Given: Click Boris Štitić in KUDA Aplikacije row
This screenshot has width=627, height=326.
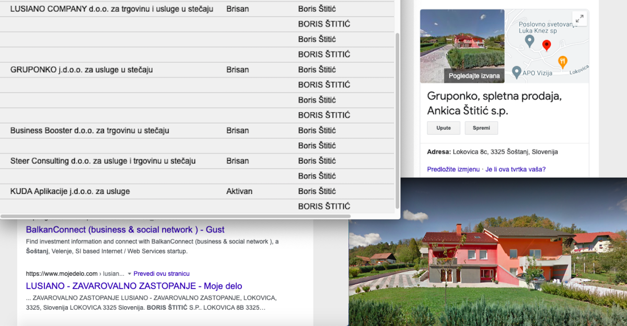Looking at the screenshot, I should (317, 191).
